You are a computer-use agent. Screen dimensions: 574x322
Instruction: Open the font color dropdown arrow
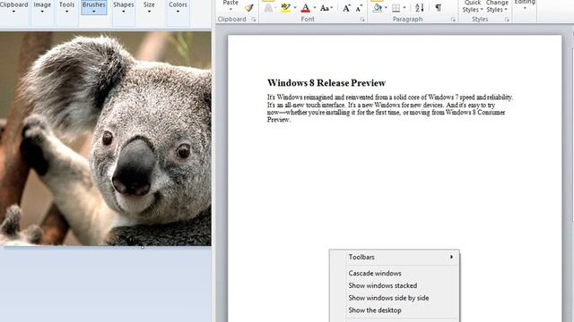pos(315,8)
